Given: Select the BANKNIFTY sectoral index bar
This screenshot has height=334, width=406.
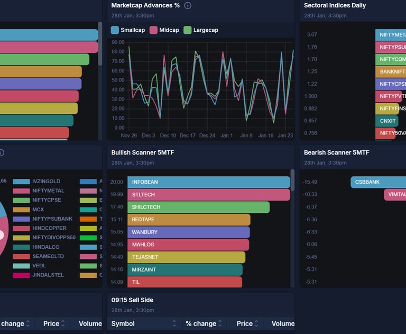Looking at the screenshot, I should point(391,72).
